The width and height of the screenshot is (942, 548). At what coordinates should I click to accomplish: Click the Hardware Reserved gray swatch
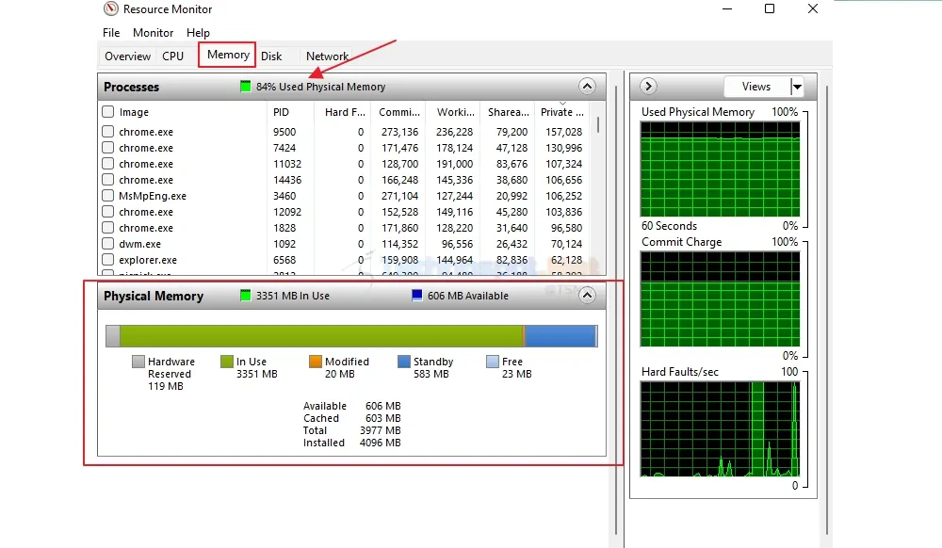tap(138, 362)
